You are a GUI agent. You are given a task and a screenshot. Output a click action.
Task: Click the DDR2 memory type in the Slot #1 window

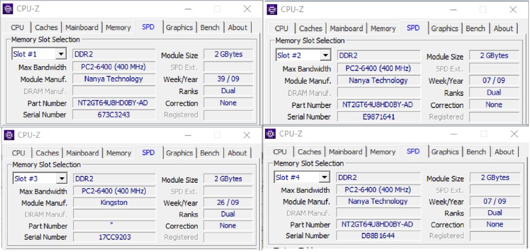coord(114,54)
